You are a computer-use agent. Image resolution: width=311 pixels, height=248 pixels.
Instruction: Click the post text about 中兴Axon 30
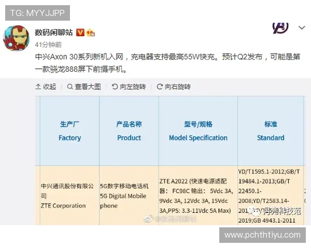[168, 63]
